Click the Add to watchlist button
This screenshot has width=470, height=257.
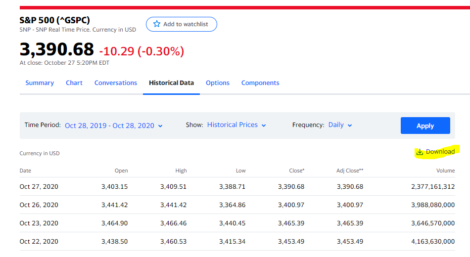pyautogui.click(x=182, y=24)
